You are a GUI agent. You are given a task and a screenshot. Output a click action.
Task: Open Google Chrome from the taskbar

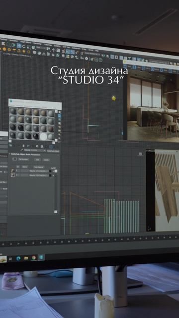click(x=34, y=257)
